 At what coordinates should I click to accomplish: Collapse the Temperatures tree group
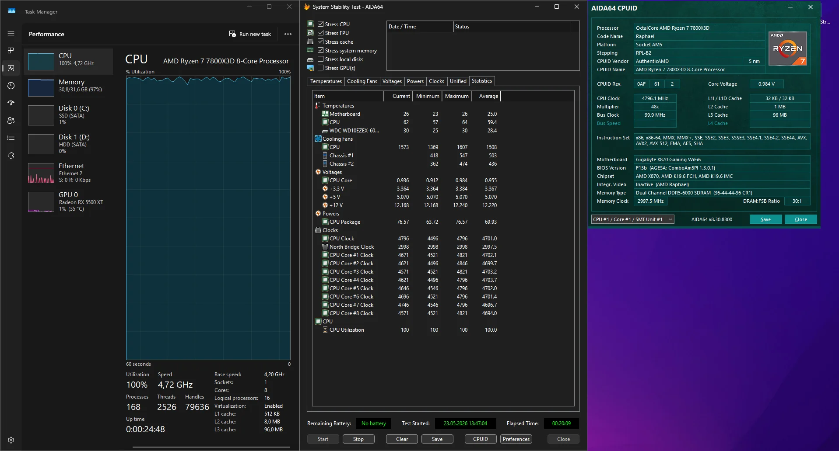[318, 105]
